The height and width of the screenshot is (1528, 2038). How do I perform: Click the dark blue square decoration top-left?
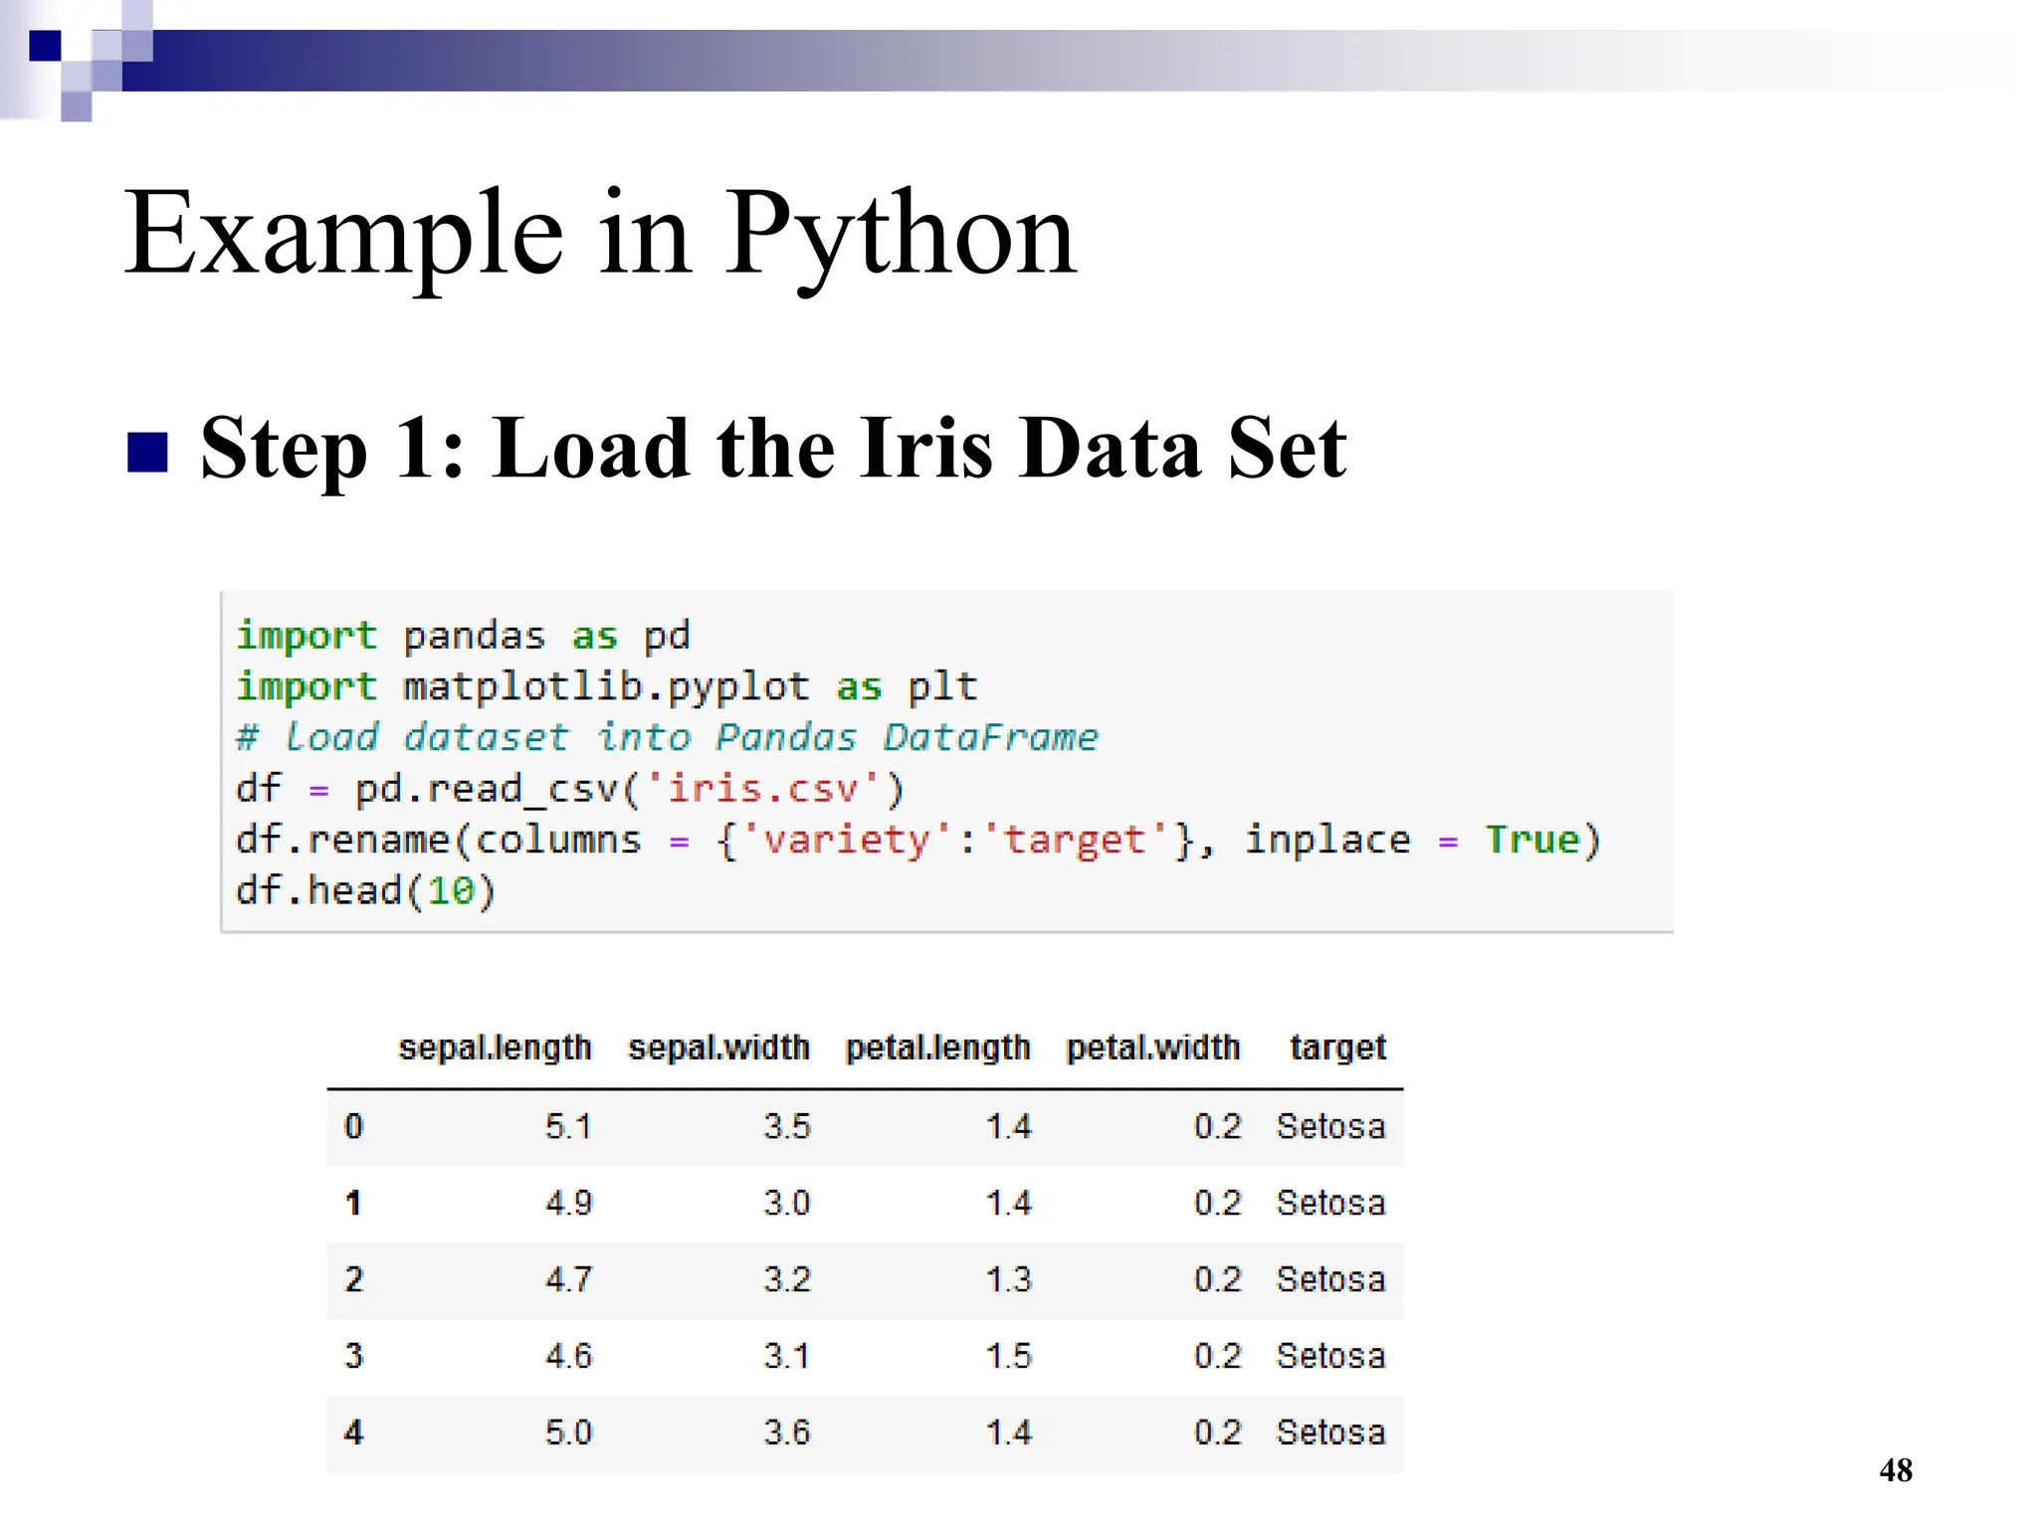(x=45, y=46)
